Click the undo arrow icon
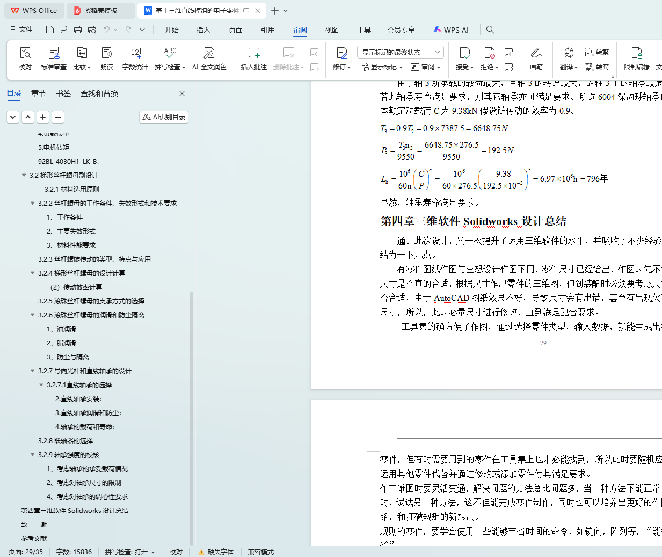This screenshot has width=662, height=557. [107, 30]
